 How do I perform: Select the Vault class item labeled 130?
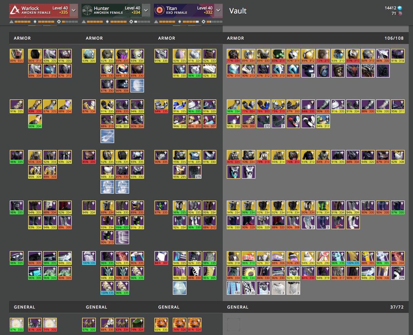234,288
